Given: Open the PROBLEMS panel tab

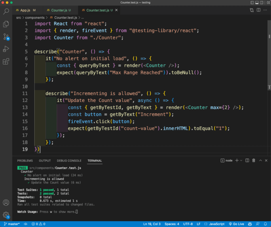Looking at the screenshot, I should 25,161.
